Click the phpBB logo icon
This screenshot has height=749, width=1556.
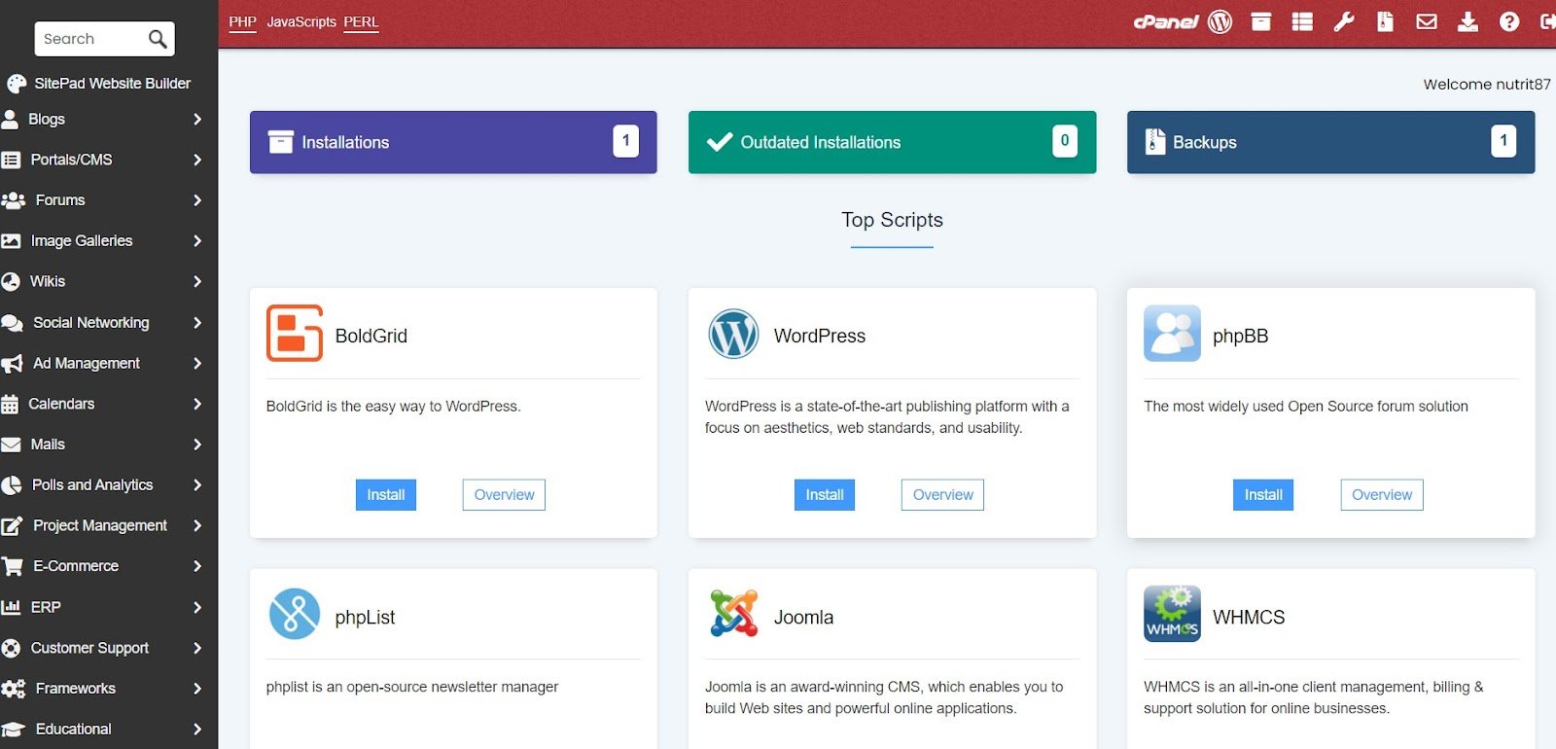(x=1172, y=334)
